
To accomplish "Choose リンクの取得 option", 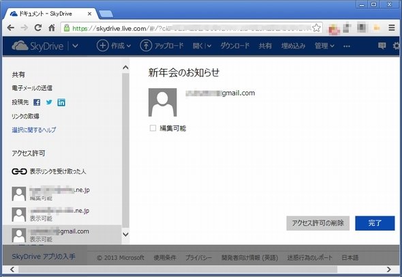I will click(25, 116).
